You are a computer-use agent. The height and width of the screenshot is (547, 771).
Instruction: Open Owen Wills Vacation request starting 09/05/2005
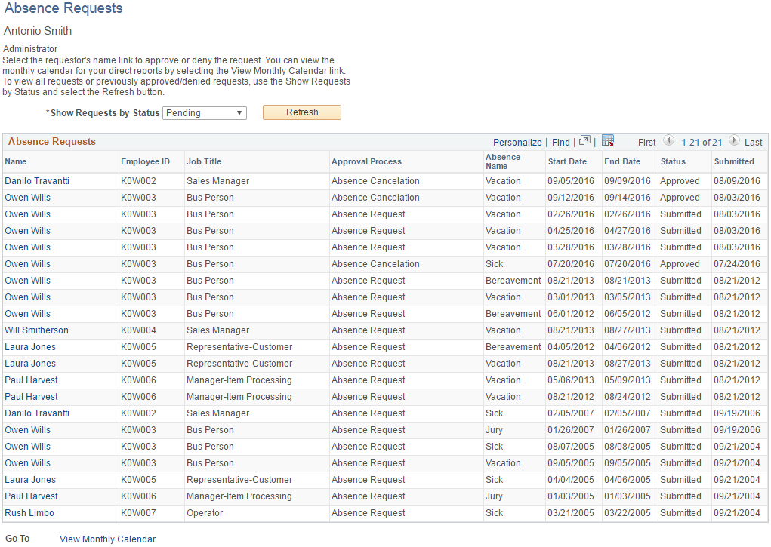pos(27,463)
